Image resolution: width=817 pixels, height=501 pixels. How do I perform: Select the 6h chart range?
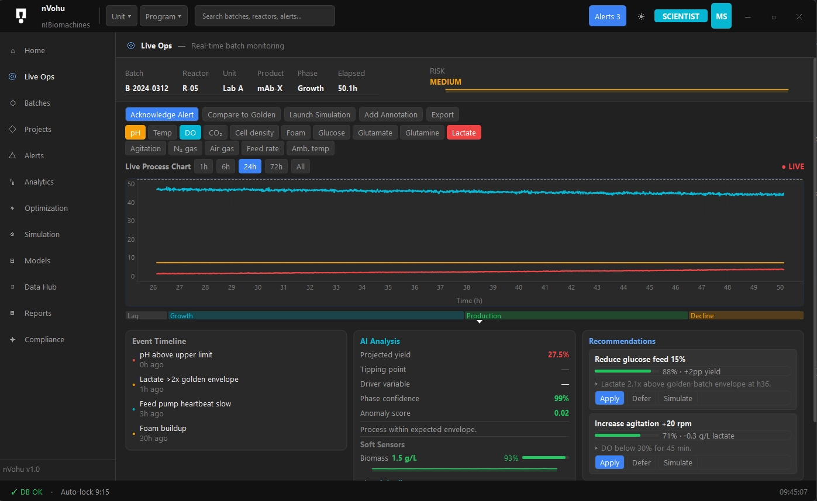(226, 166)
